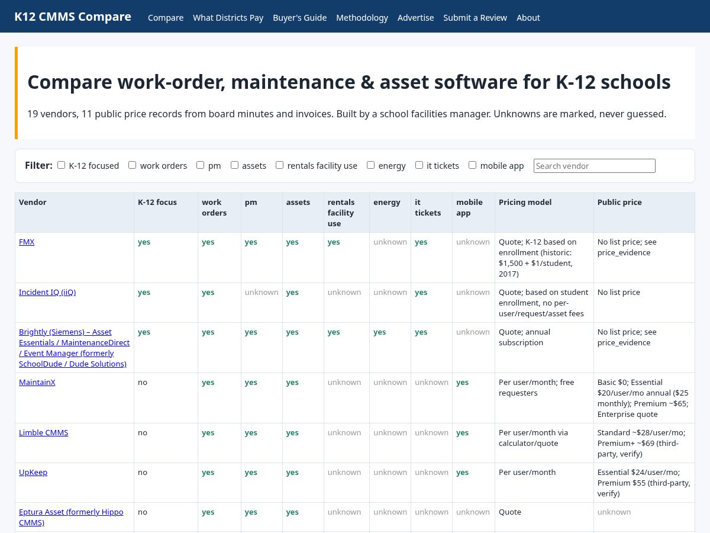The image size is (710, 533).
Task: Select the K-12 focus column header
Action: [x=166, y=213]
